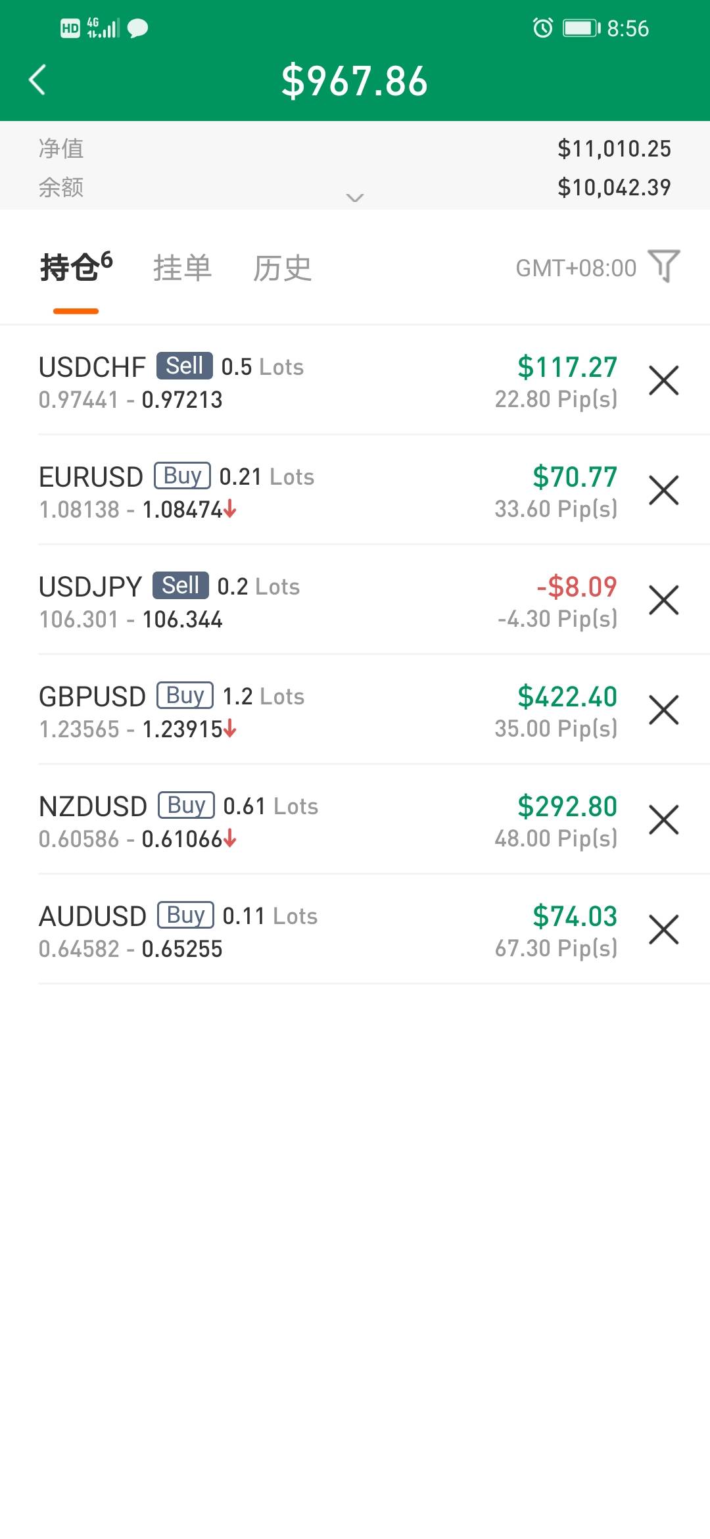
Task: Tap the back arrow in header
Action: click(x=38, y=80)
